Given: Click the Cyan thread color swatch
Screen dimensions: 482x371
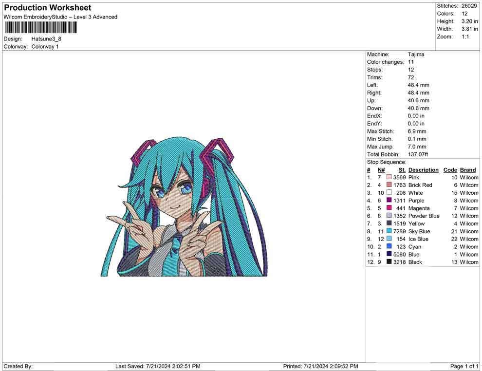Looking at the screenshot, I should 389,246.
